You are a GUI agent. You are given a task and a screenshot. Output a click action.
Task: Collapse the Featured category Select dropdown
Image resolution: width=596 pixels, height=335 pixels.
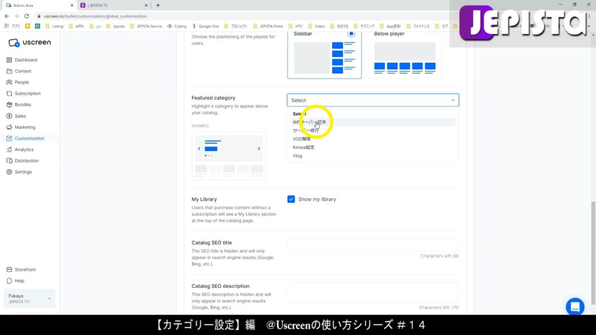pos(373,100)
